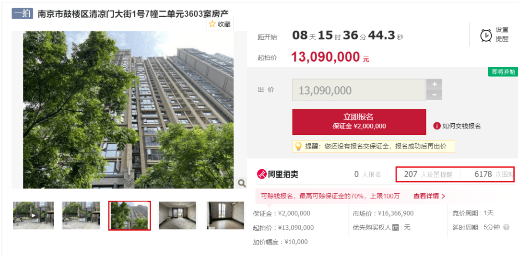The image size is (518, 257).
Task: Decrease bid with the minus button
Action: (x=434, y=95)
